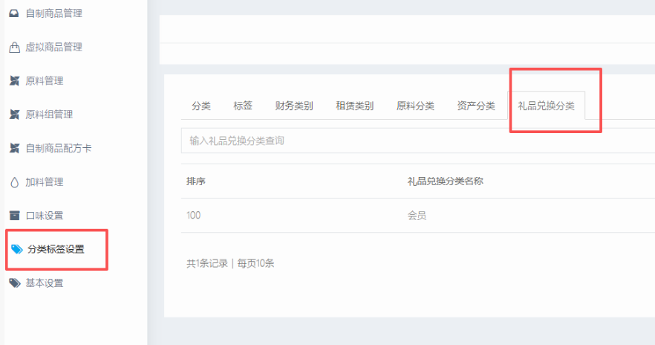Open 加料管理 page
This screenshot has height=345, width=655.
pos(45,182)
